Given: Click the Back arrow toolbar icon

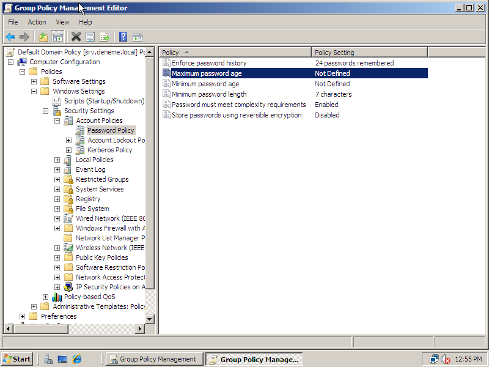Looking at the screenshot, I should point(10,37).
